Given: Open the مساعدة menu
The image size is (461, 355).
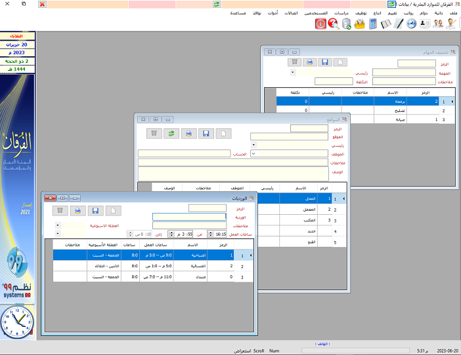Looking at the screenshot, I should pos(238,13).
